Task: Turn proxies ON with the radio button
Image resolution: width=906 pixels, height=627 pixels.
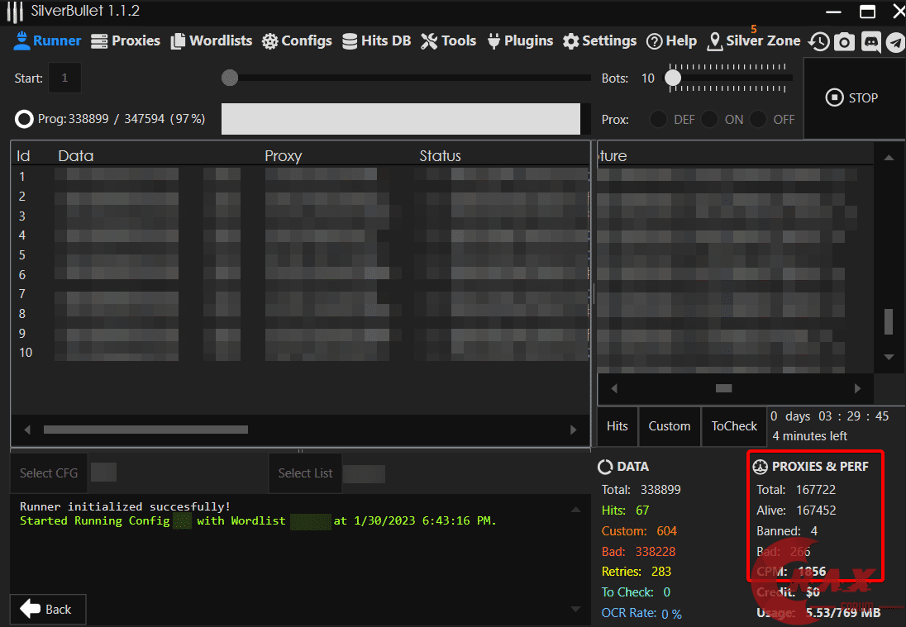Action: click(x=708, y=119)
